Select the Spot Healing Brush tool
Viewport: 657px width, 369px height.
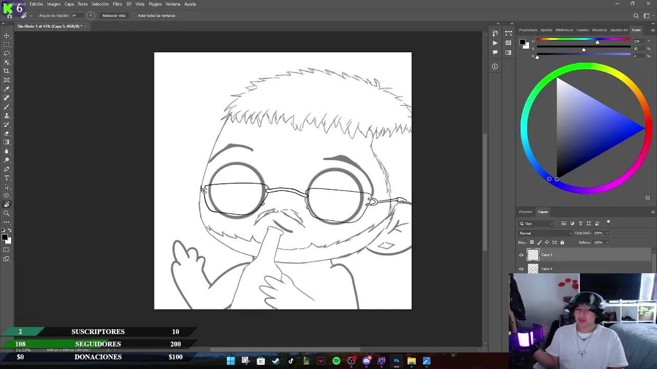(x=7, y=98)
